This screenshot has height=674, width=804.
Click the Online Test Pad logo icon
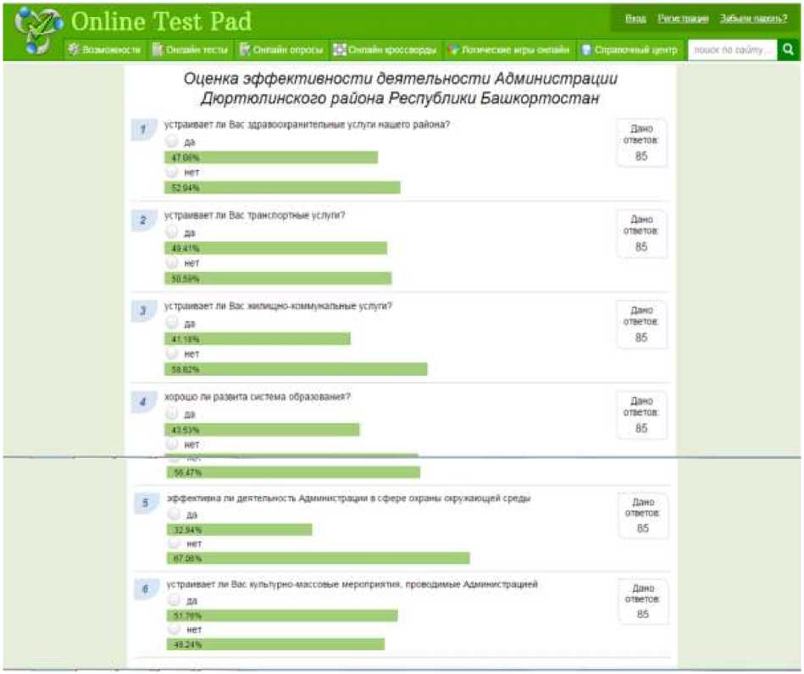point(38,30)
